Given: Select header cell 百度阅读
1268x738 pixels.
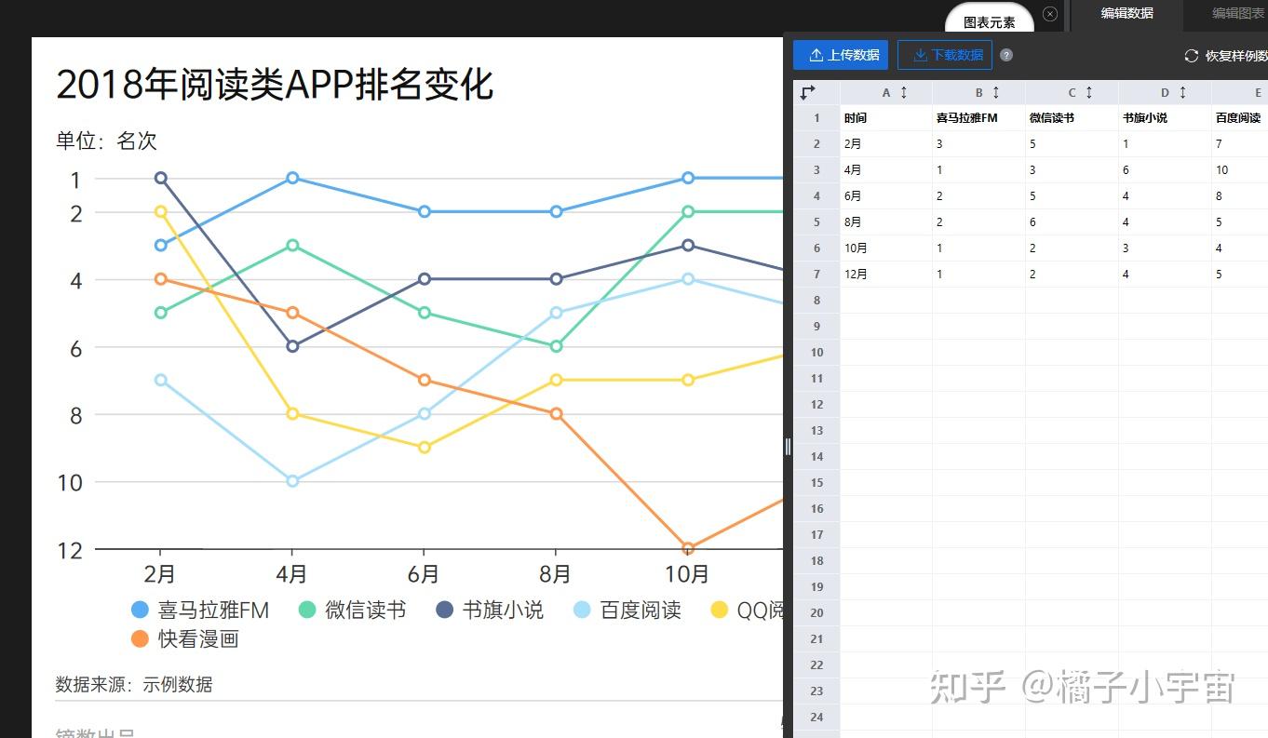Looking at the screenshot, I should pos(1239,118).
